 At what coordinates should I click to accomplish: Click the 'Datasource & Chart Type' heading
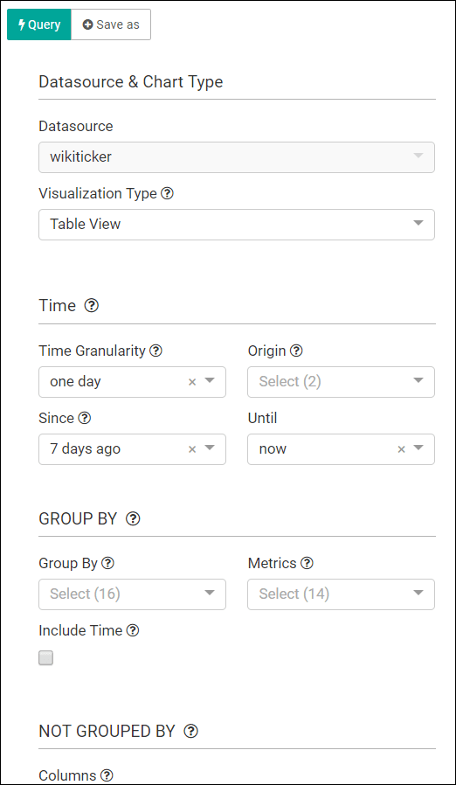[x=131, y=81]
